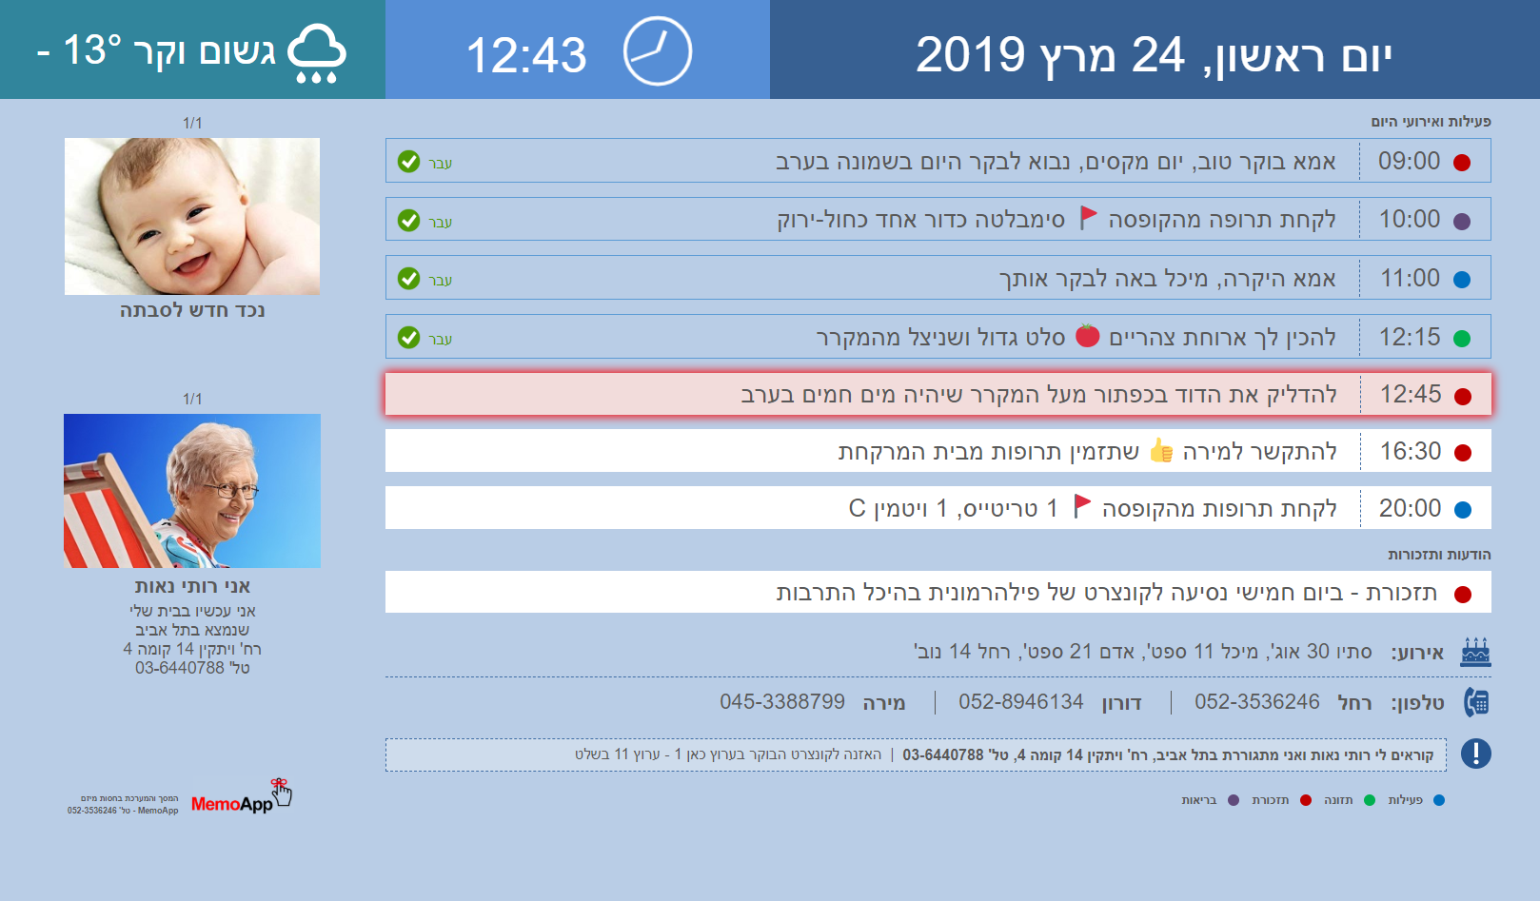Viewport: 1540px width, 901px height.
Task: Click the תזונה legend label
Action: [1338, 800]
